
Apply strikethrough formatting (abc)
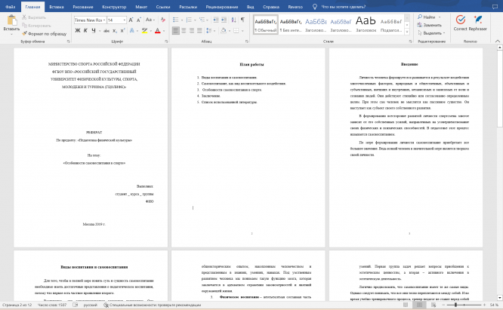[106, 31]
